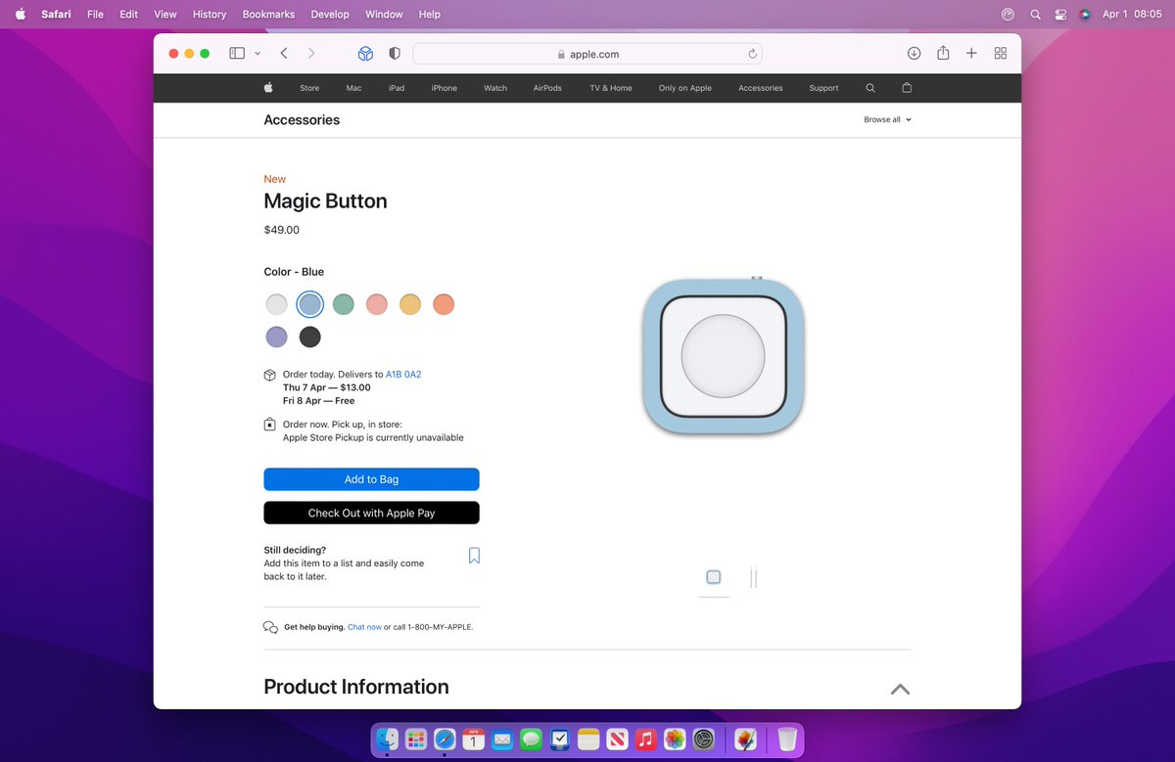Open the Share menu in Safari

943,53
